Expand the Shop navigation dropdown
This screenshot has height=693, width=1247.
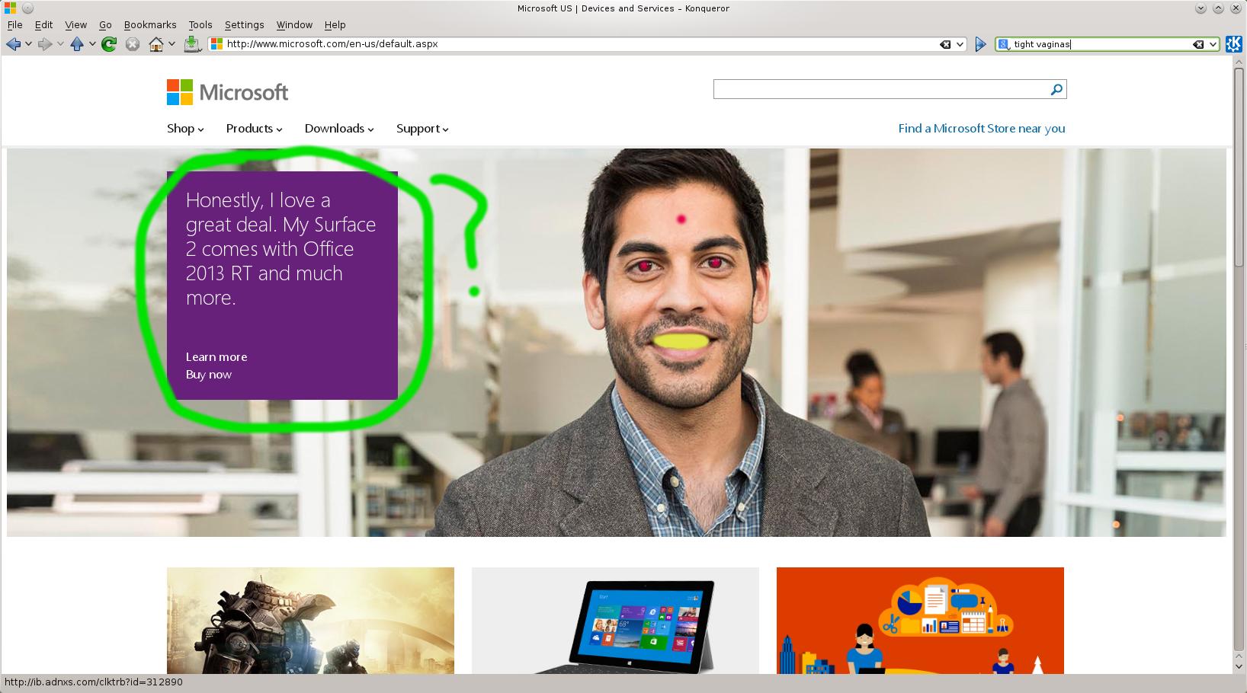point(185,129)
